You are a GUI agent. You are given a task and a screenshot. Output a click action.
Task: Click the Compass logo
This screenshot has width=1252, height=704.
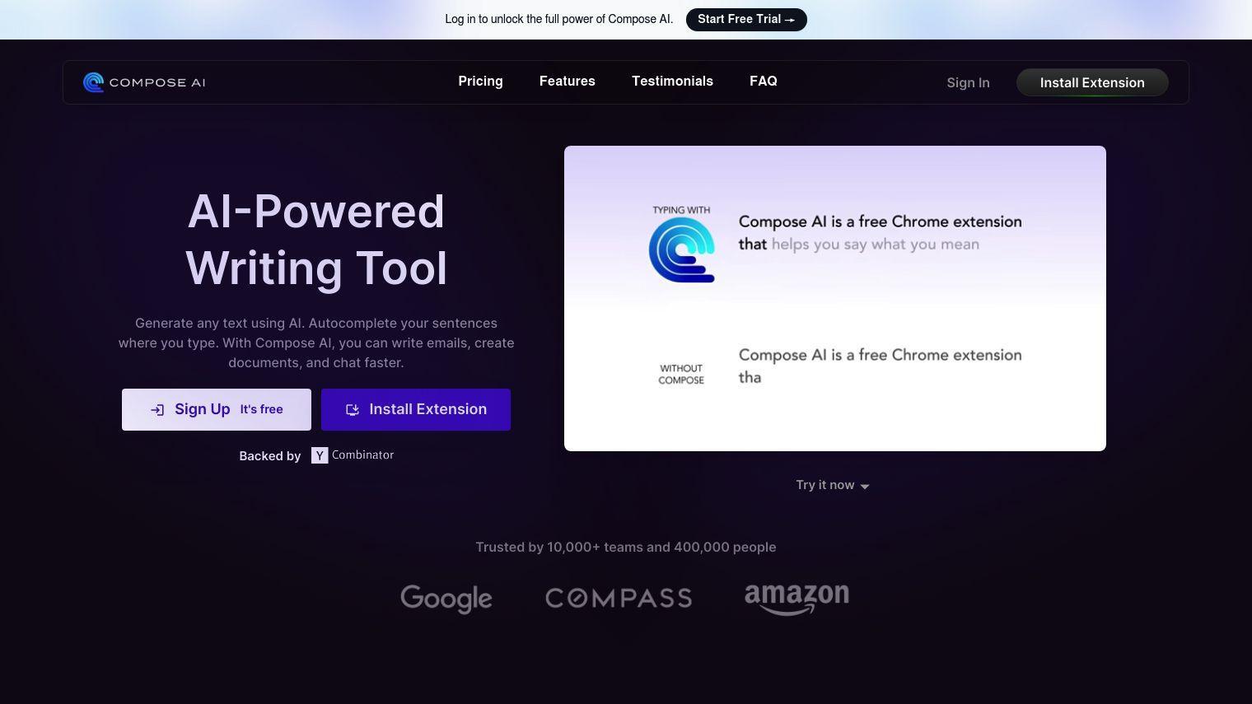pyautogui.click(x=619, y=598)
